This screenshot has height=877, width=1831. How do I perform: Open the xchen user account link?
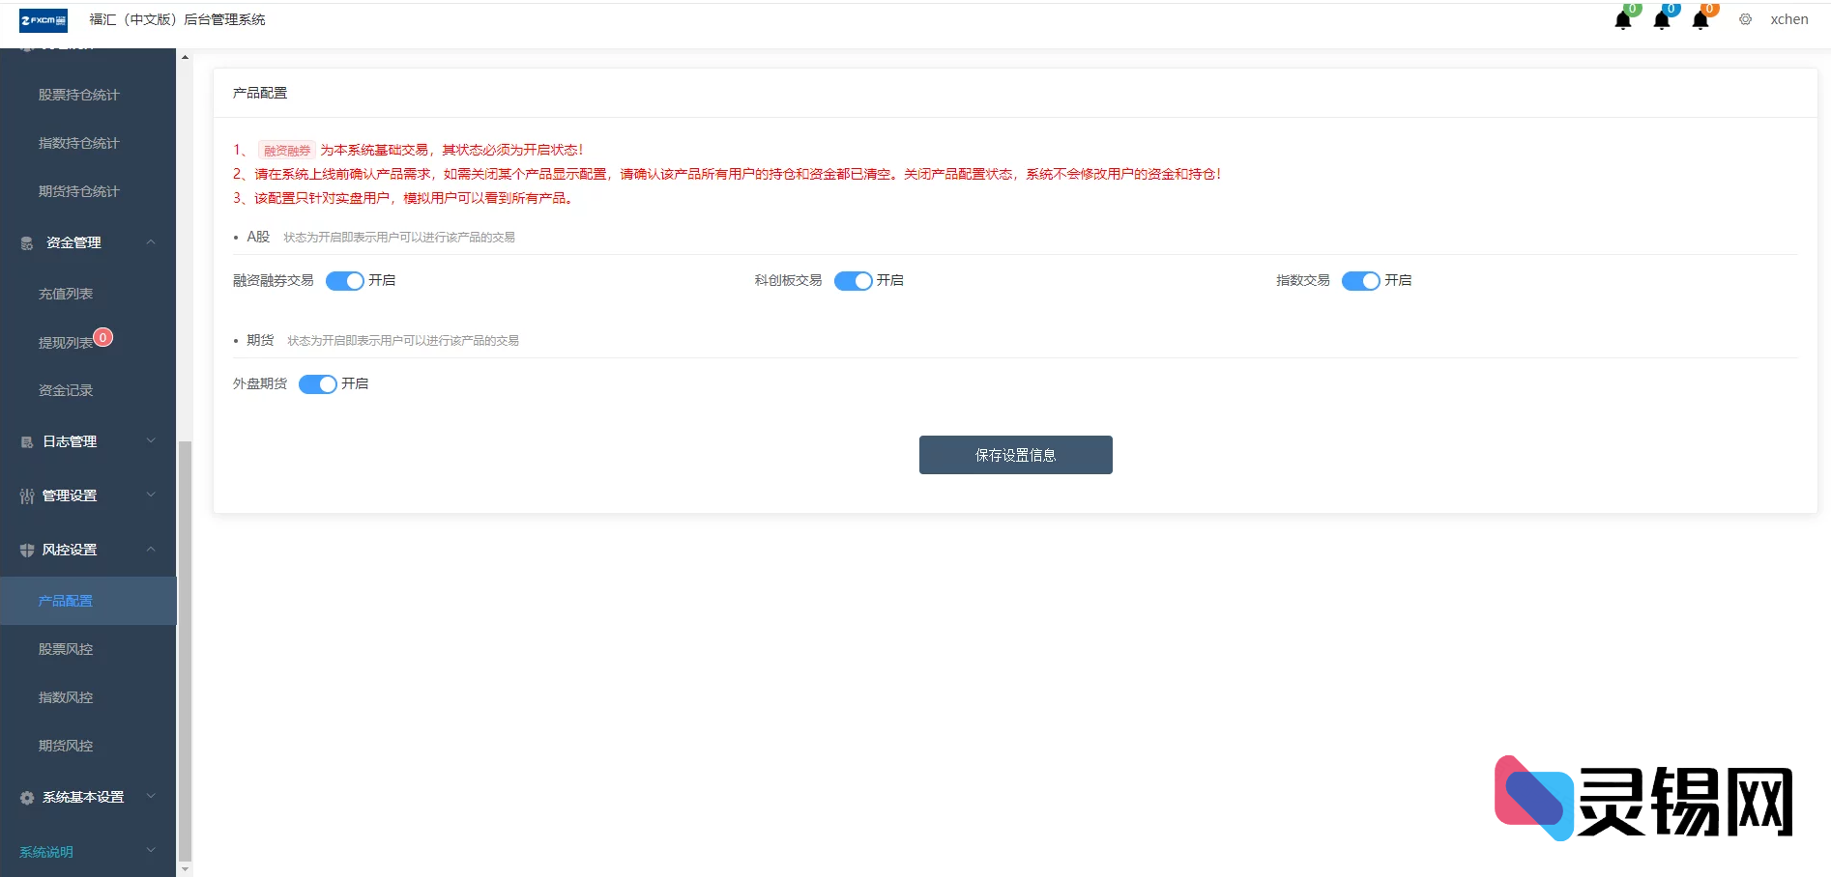(x=1788, y=19)
